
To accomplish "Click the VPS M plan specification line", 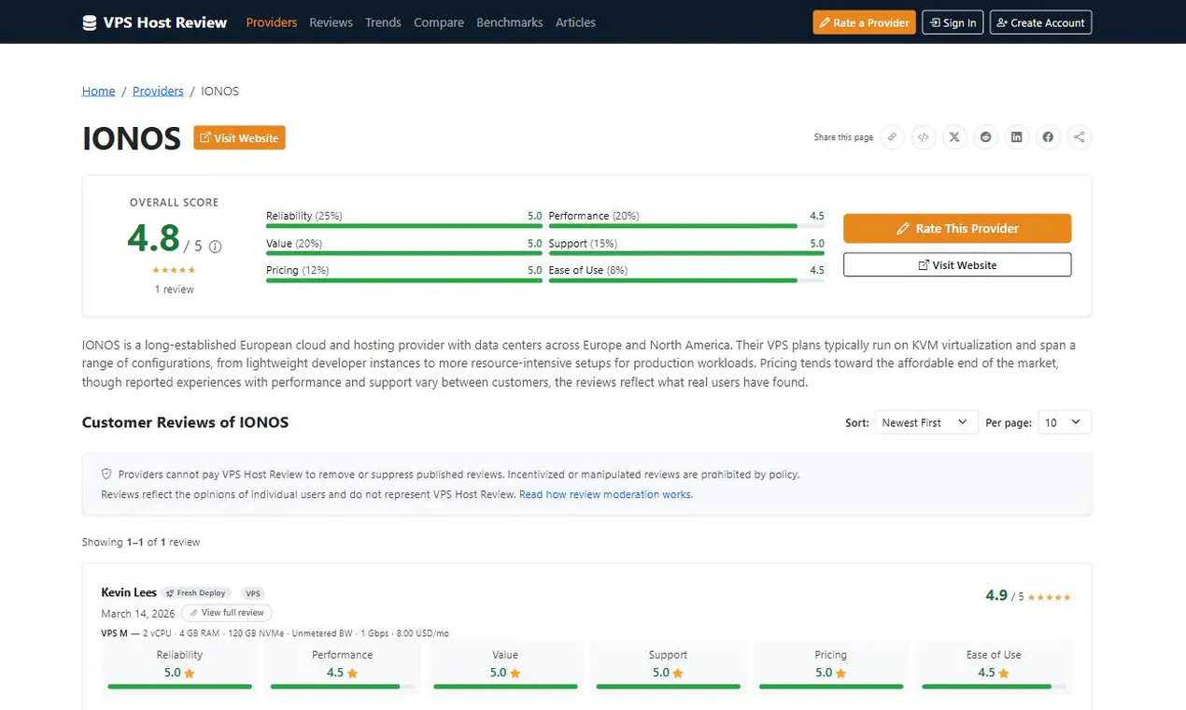I will [x=275, y=633].
